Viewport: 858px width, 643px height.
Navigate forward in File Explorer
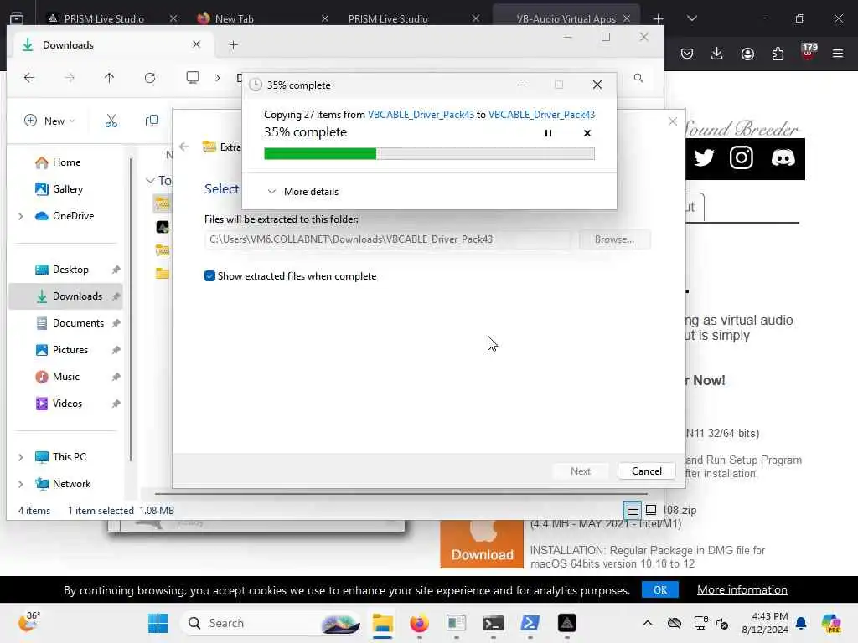pyautogui.click(x=69, y=78)
